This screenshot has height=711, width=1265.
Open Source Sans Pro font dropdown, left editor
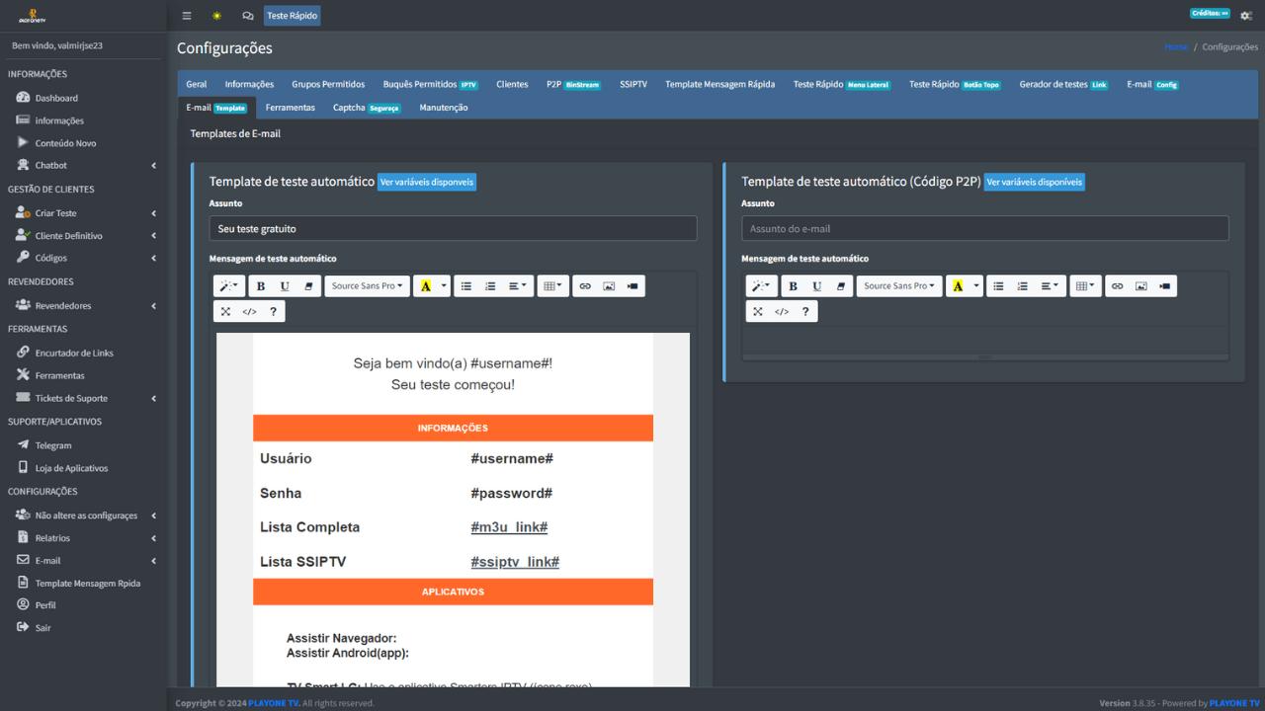point(367,286)
